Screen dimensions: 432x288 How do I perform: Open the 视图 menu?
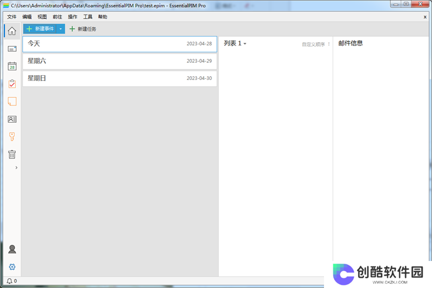(42, 17)
